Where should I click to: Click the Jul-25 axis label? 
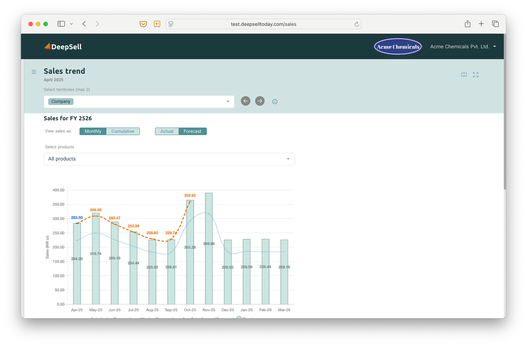(x=134, y=310)
